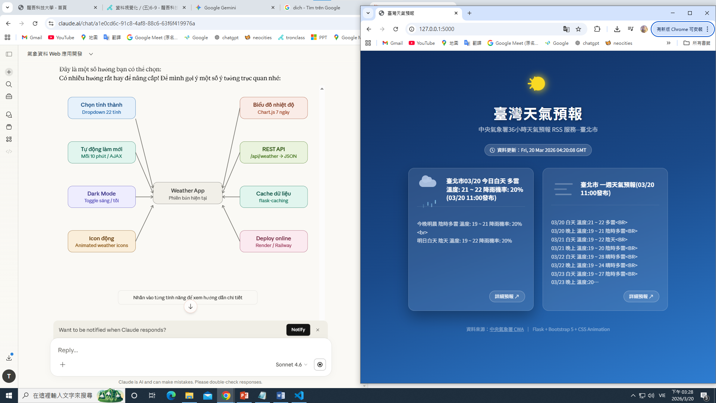Open the Projects icon in sidebar
Image resolution: width=716 pixels, height=403 pixels.
pyautogui.click(x=9, y=127)
